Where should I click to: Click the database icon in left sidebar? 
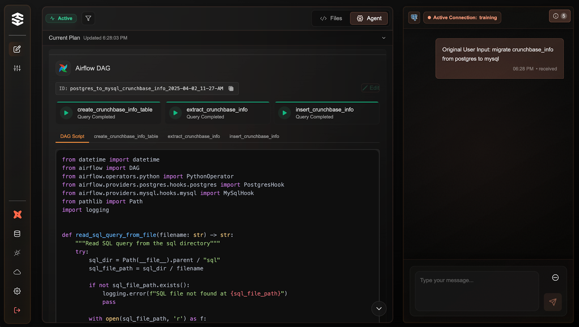(x=17, y=234)
